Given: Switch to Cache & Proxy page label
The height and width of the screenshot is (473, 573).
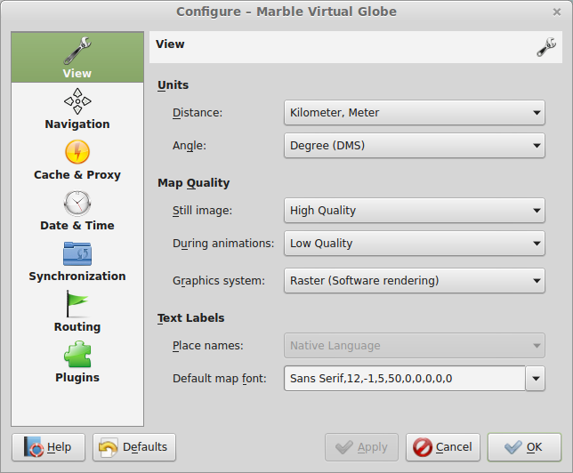Looking at the screenshot, I should [77, 175].
